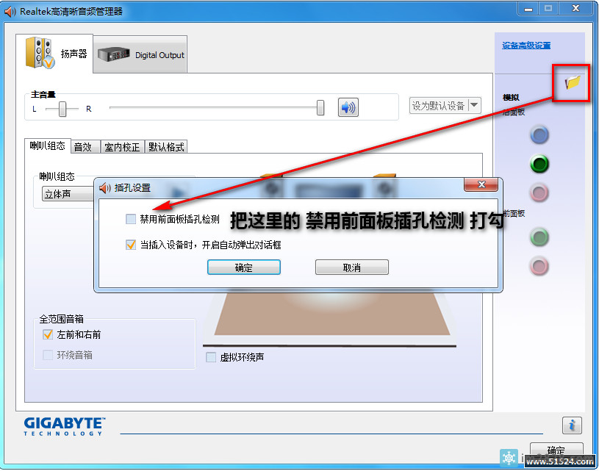This screenshot has height=471, width=599.
Task: Open the information (i) button
Action: pyautogui.click(x=571, y=425)
